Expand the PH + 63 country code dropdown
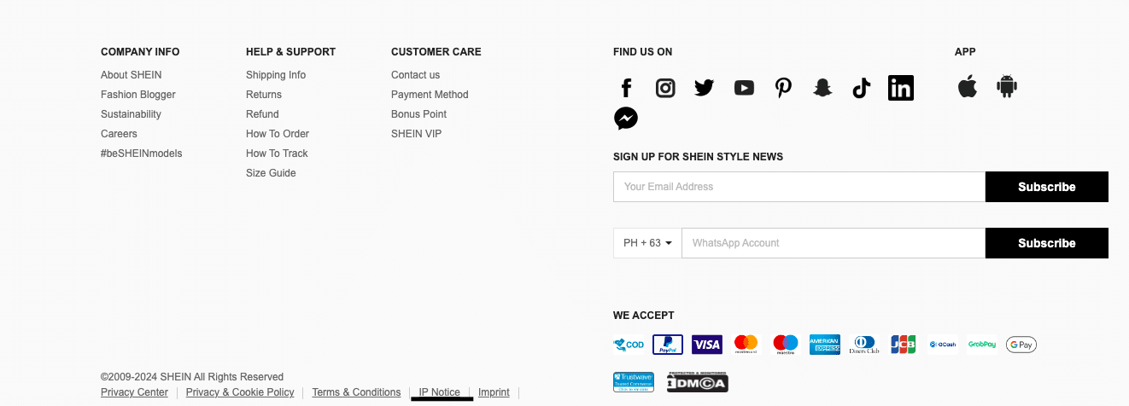The width and height of the screenshot is (1129, 406). click(647, 243)
